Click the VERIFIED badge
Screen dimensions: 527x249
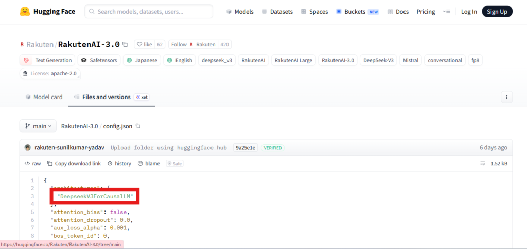pyautogui.click(x=273, y=148)
